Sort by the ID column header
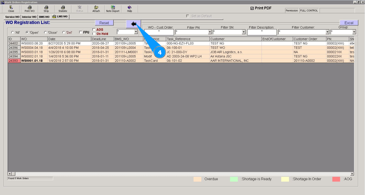The width and height of the screenshot is (365, 195). coord(14,39)
